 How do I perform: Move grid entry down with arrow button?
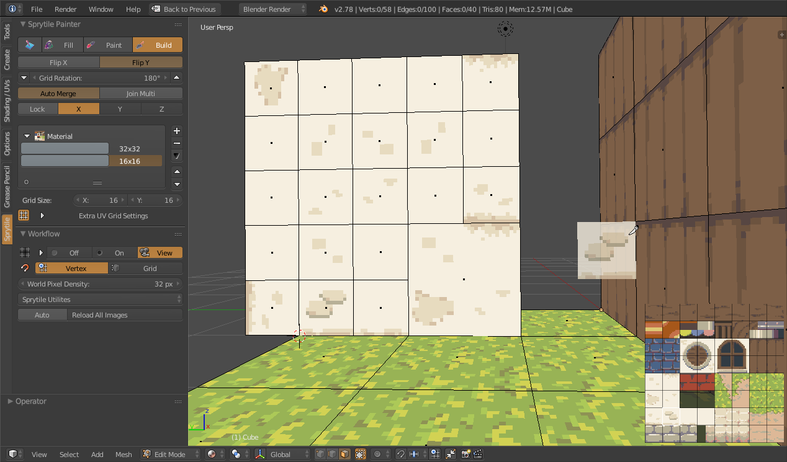pos(177,184)
